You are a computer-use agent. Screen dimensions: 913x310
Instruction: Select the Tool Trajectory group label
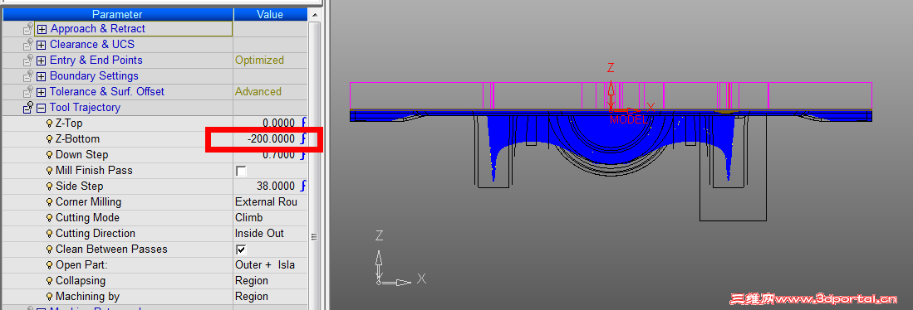(x=85, y=108)
